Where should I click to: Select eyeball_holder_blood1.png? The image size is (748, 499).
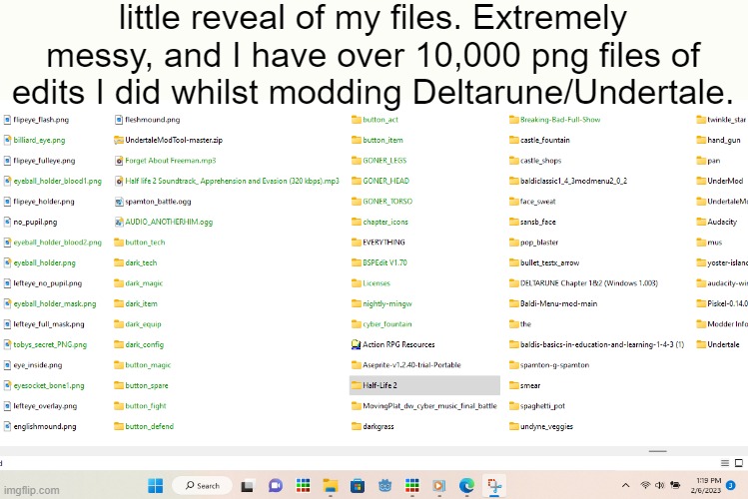point(53,181)
